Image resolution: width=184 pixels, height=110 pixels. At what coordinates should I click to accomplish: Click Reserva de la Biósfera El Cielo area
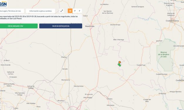tap(163, 54)
